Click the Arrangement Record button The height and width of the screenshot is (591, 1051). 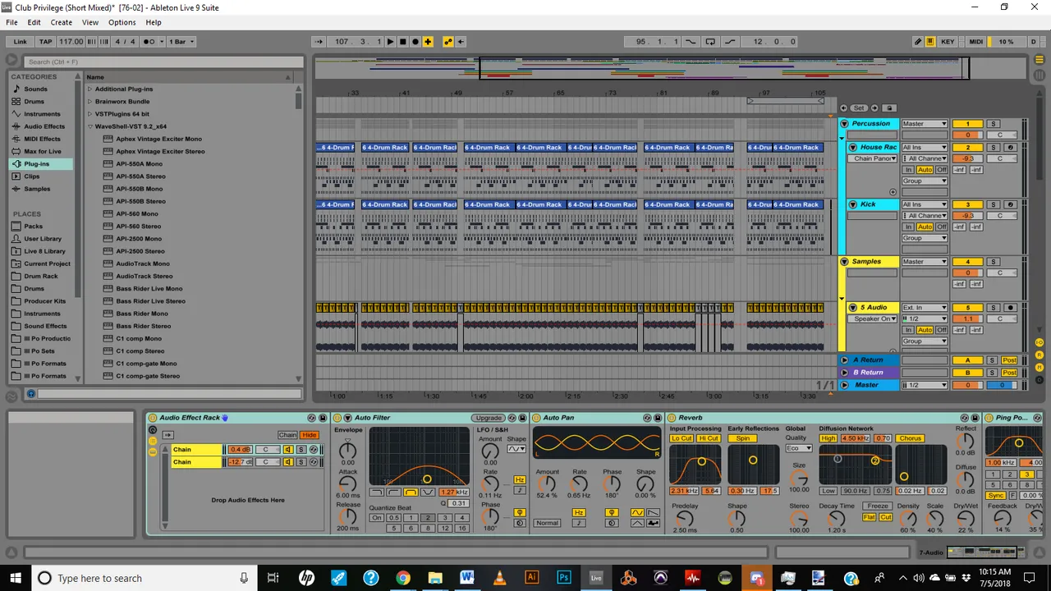point(415,42)
